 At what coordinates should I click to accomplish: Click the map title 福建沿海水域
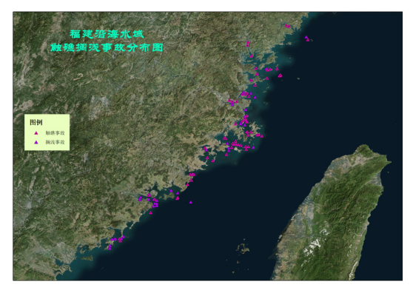(x=107, y=34)
